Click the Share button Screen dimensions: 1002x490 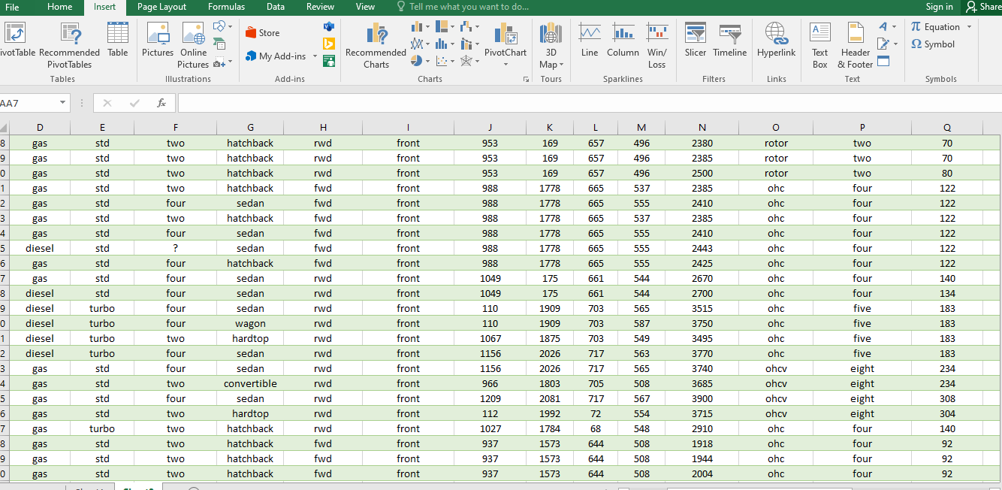tap(983, 7)
